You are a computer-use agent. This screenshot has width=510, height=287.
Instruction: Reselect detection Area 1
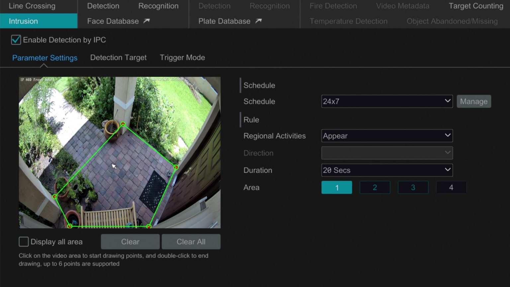pyautogui.click(x=337, y=187)
